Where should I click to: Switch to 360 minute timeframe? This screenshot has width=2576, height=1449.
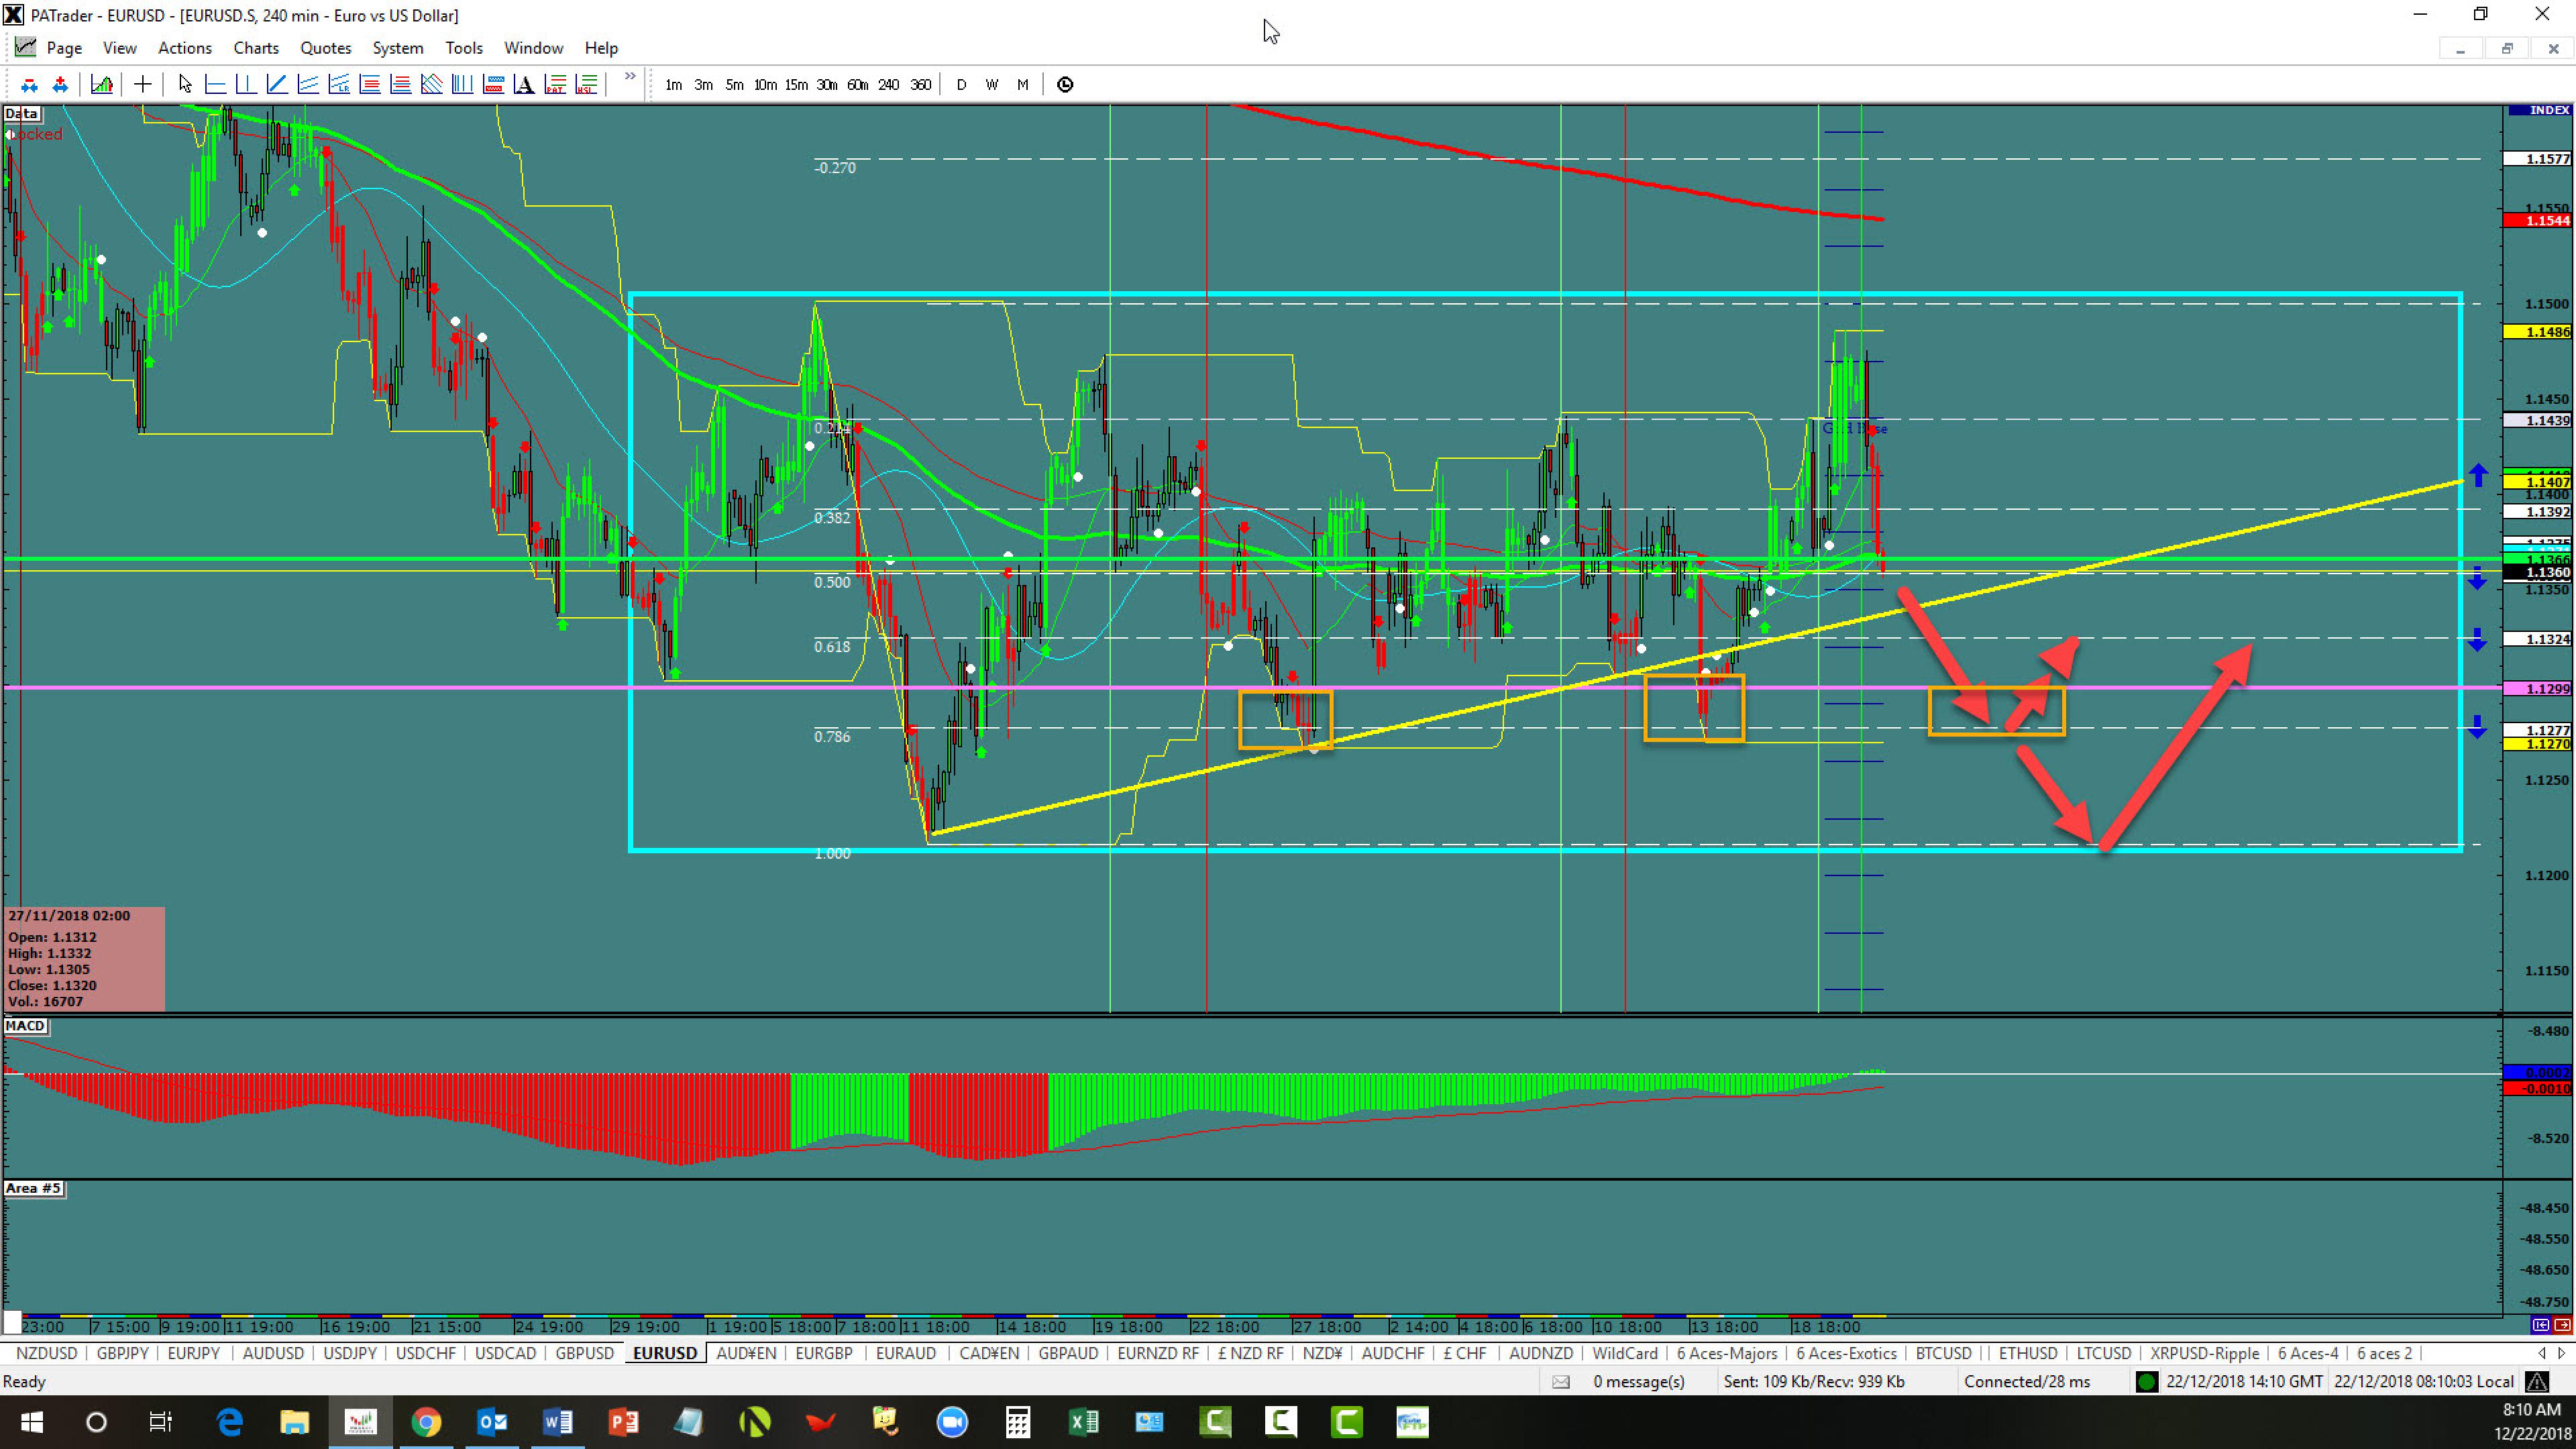coord(921,85)
